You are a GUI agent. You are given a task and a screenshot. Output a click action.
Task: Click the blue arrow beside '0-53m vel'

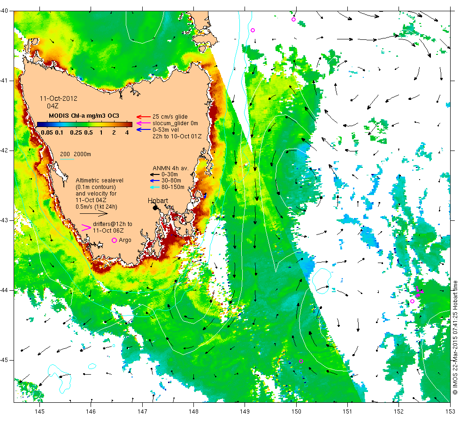click(144, 129)
